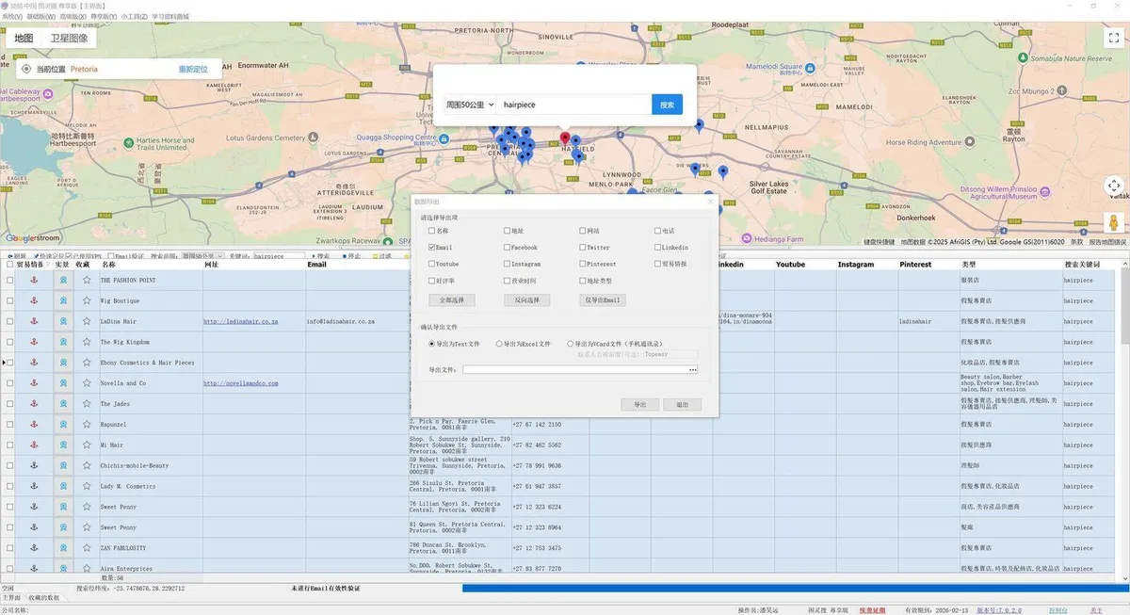The image size is (1130, 615).
Task: Click the 重新定位 relocate link
Action: (193, 70)
